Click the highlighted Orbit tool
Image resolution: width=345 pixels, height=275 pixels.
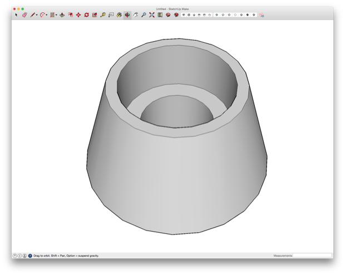coord(127,15)
